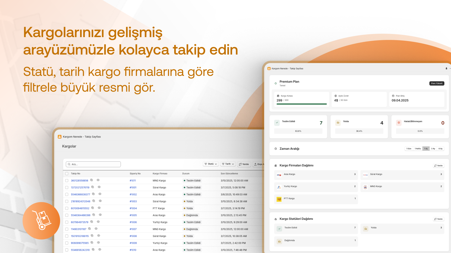Open order link #1001
The image size is (451, 253).
tap(133, 188)
